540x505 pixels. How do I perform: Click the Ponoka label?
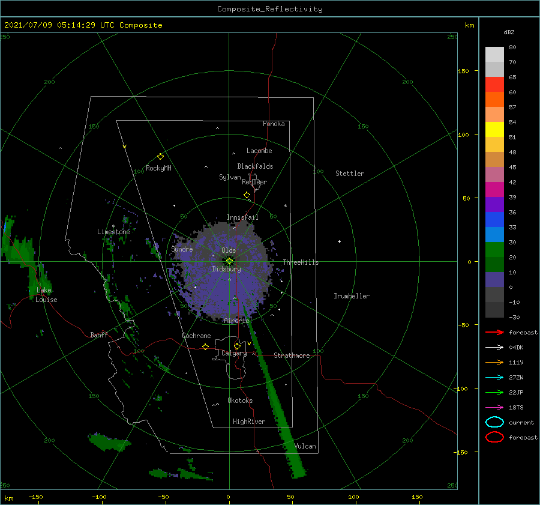point(274,124)
